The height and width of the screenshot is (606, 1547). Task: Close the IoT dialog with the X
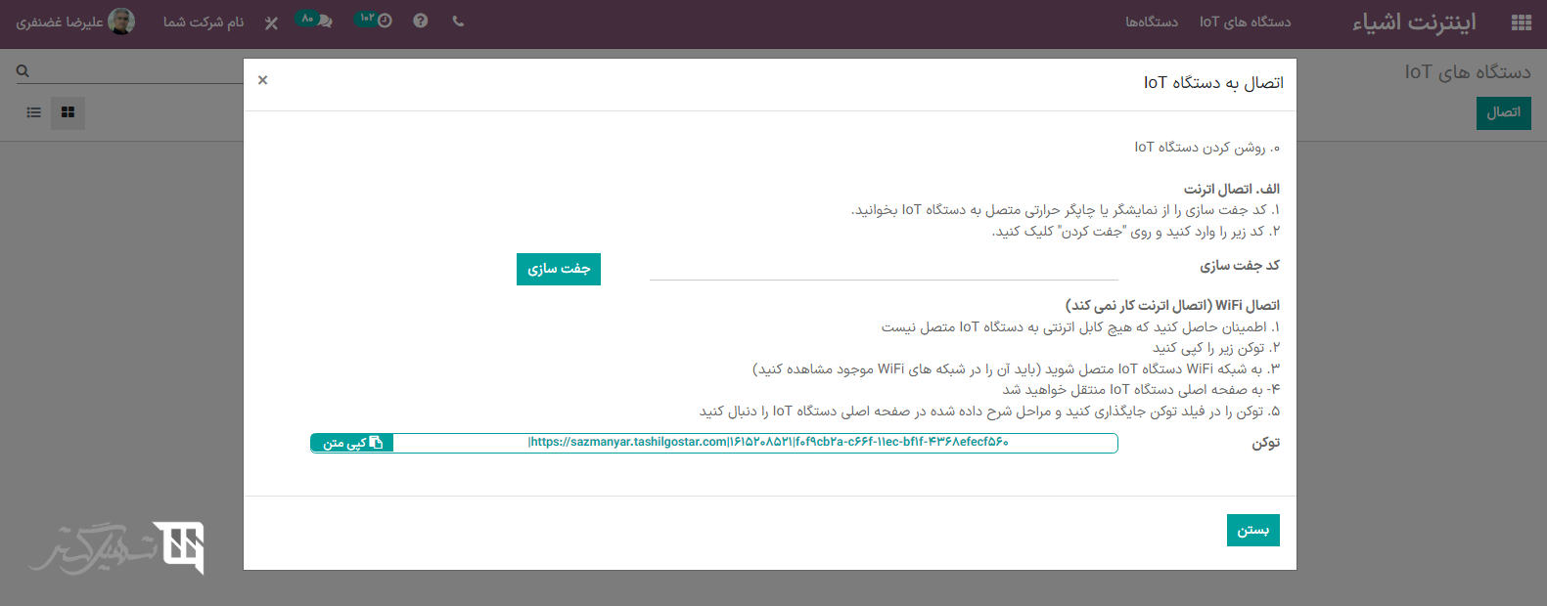click(262, 80)
